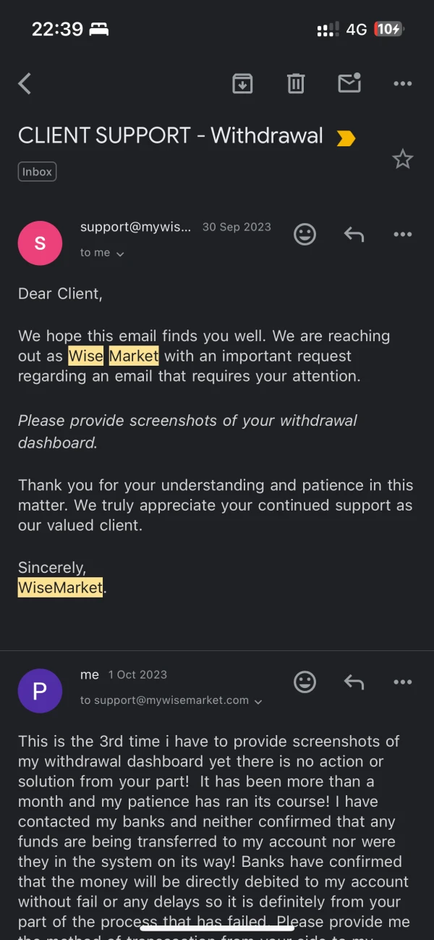The width and height of the screenshot is (434, 940).
Task: Expand the "to me" recipient details
Action: click(102, 253)
